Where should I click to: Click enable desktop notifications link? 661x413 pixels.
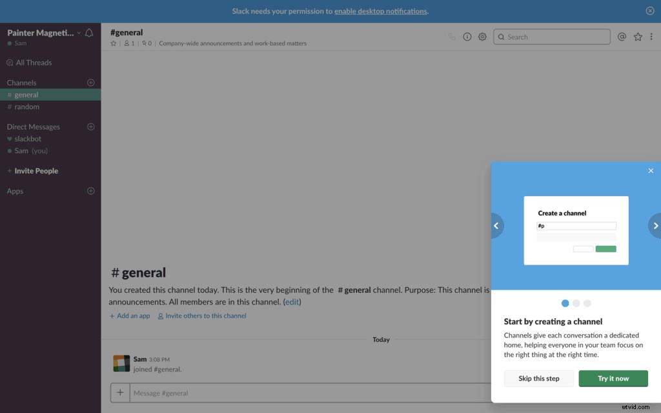click(x=380, y=11)
